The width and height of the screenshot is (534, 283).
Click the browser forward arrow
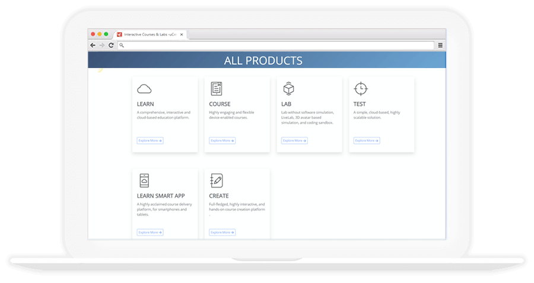[x=101, y=45]
